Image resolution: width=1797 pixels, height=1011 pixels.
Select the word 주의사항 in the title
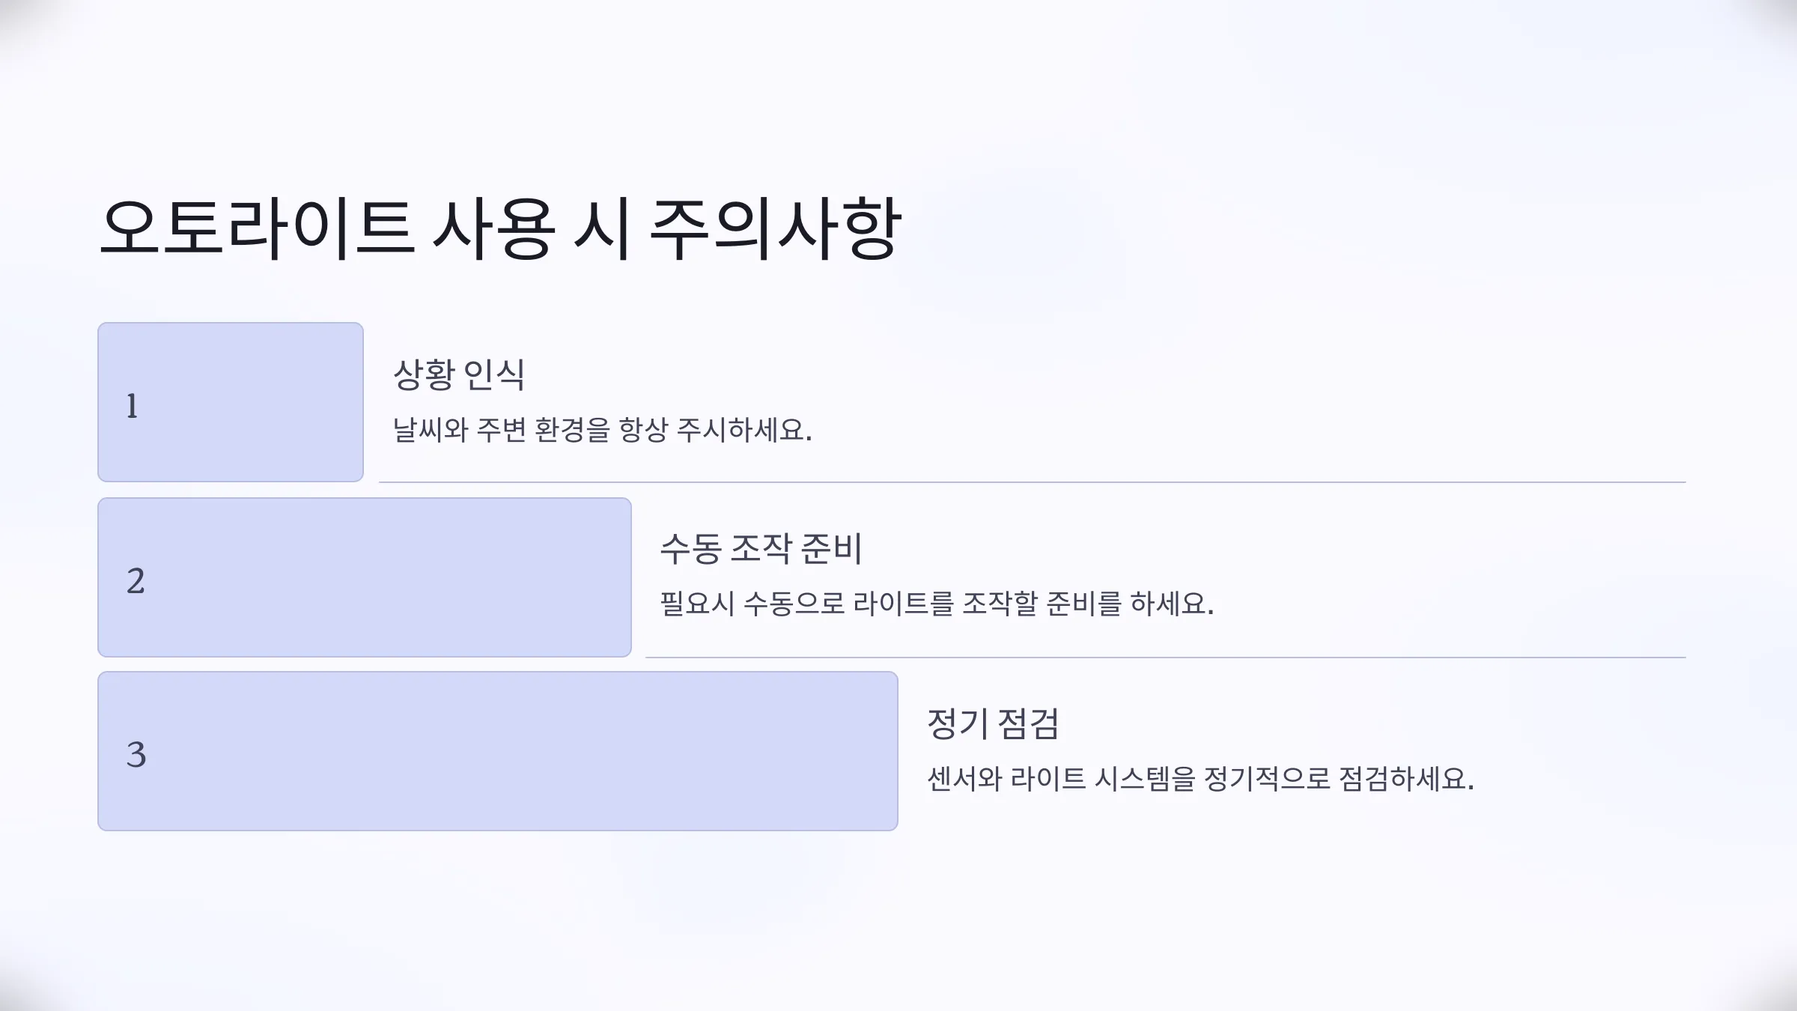pyautogui.click(x=776, y=229)
